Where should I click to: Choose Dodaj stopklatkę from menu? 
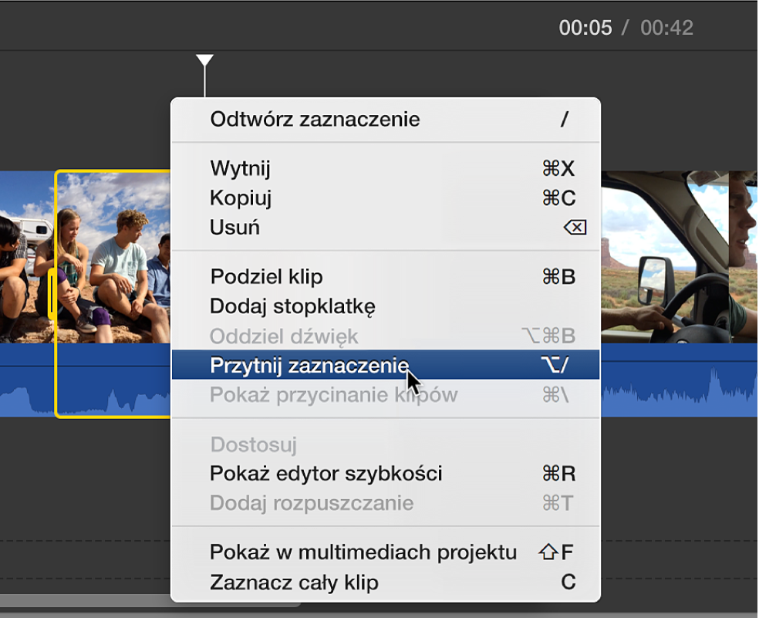386,306
